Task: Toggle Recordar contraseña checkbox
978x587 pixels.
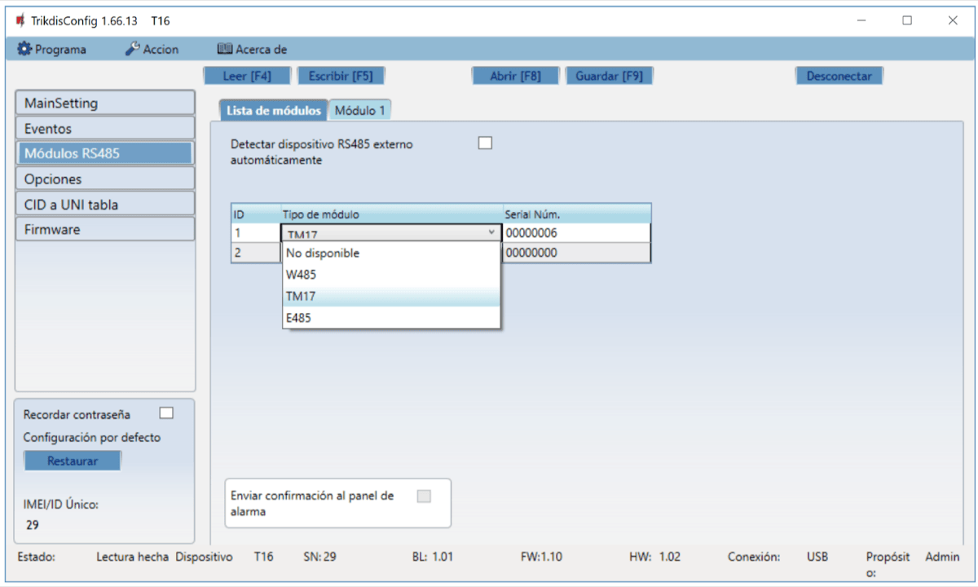Action: (166, 413)
